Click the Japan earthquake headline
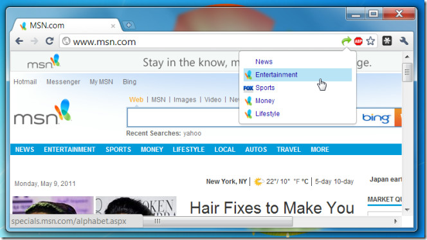This screenshot has width=427, height=240. click(x=385, y=180)
